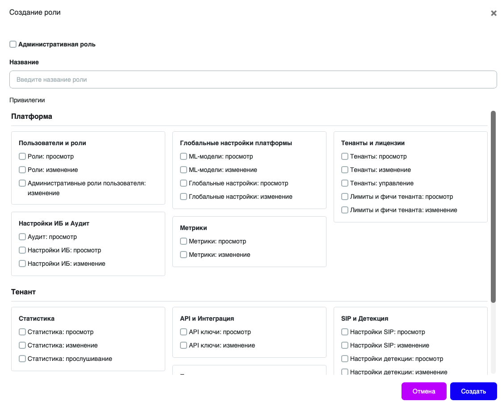Tick ML-модели: изменение
This screenshot has height=406, width=502.
[184, 170]
